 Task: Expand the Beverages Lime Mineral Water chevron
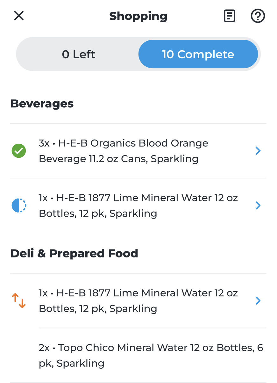point(258,206)
